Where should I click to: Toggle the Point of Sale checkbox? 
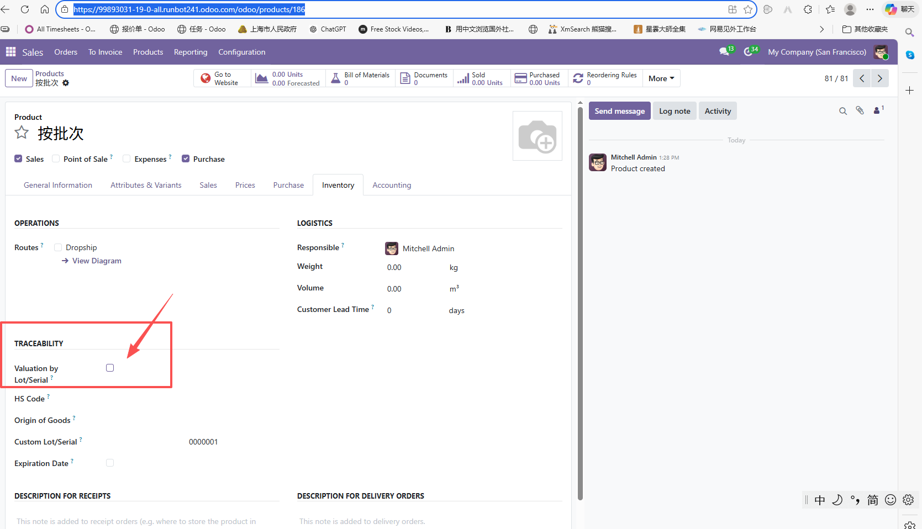point(56,159)
